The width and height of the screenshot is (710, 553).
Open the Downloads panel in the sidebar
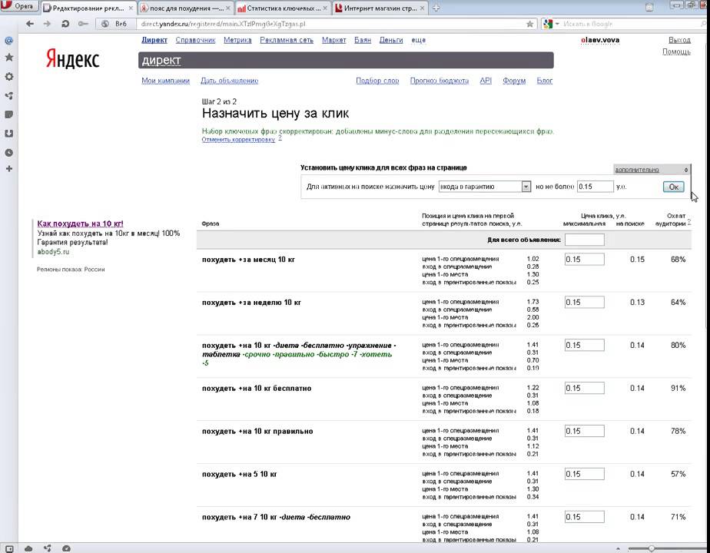(x=8, y=134)
